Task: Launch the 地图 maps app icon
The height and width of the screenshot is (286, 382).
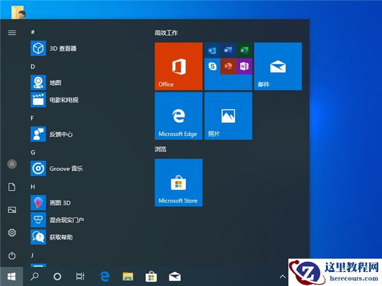Action: (38, 83)
